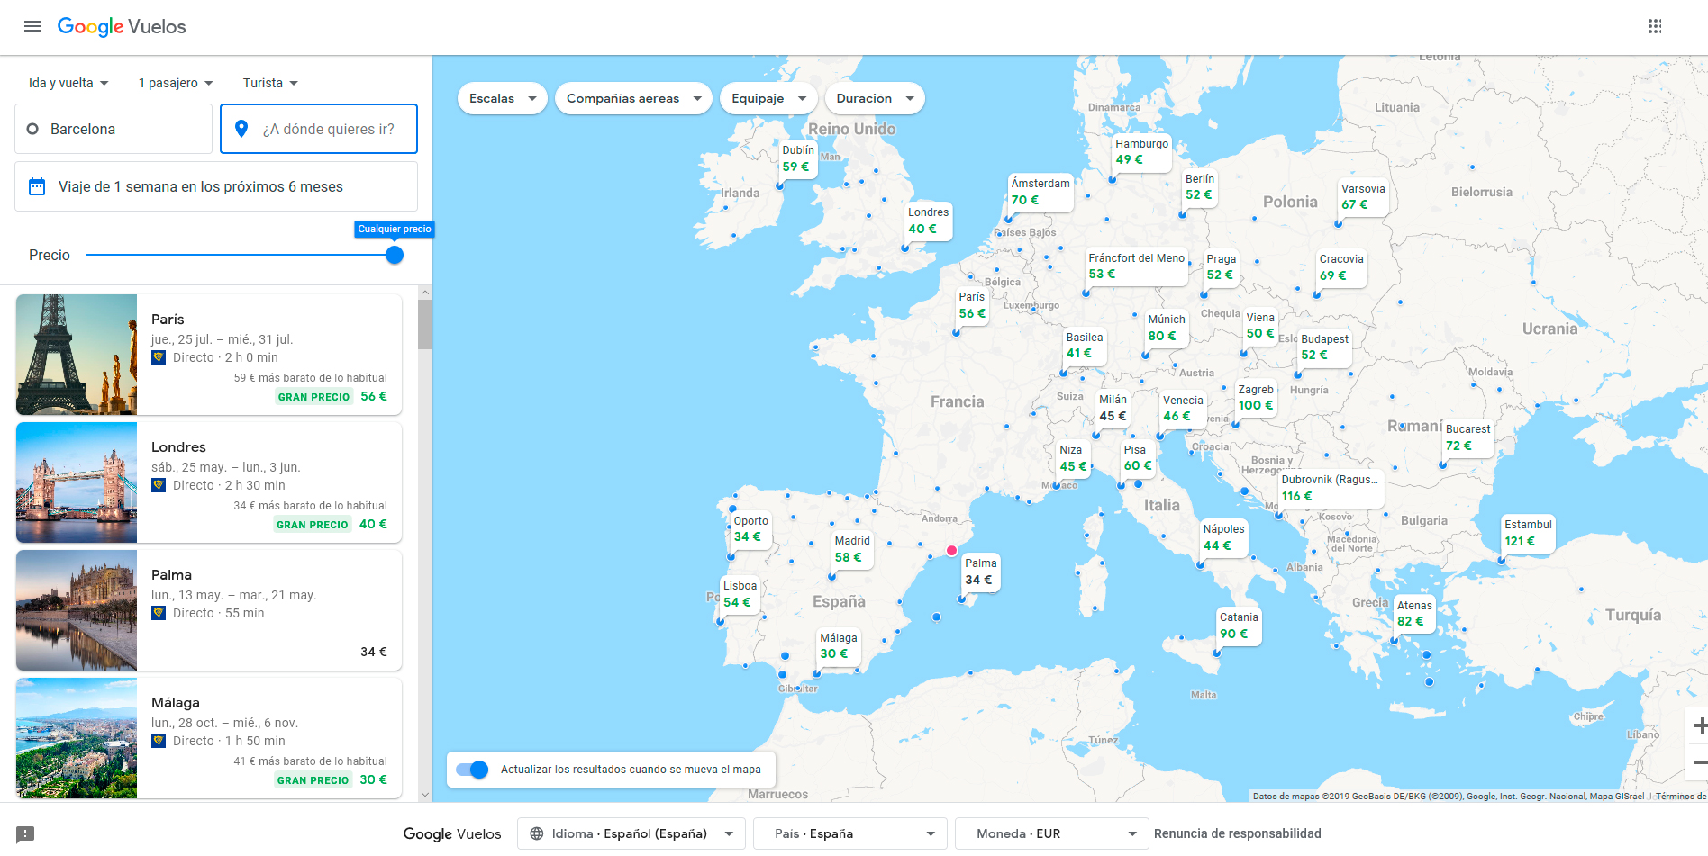Image resolution: width=1708 pixels, height=856 pixels.
Task: Click the Múnich 80 € map marker
Action: 1167,328
